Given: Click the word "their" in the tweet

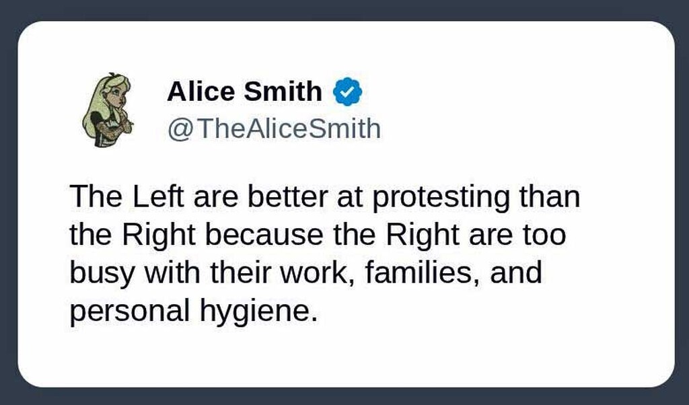Looking at the screenshot, I should [x=238, y=274].
